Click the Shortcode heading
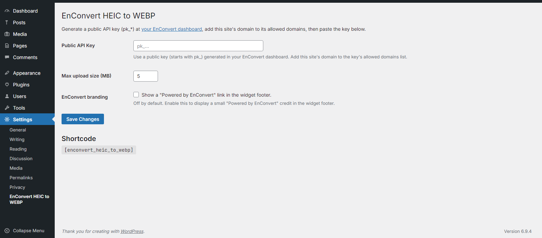Image resolution: width=542 pixels, height=238 pixels. coord(79,139)
